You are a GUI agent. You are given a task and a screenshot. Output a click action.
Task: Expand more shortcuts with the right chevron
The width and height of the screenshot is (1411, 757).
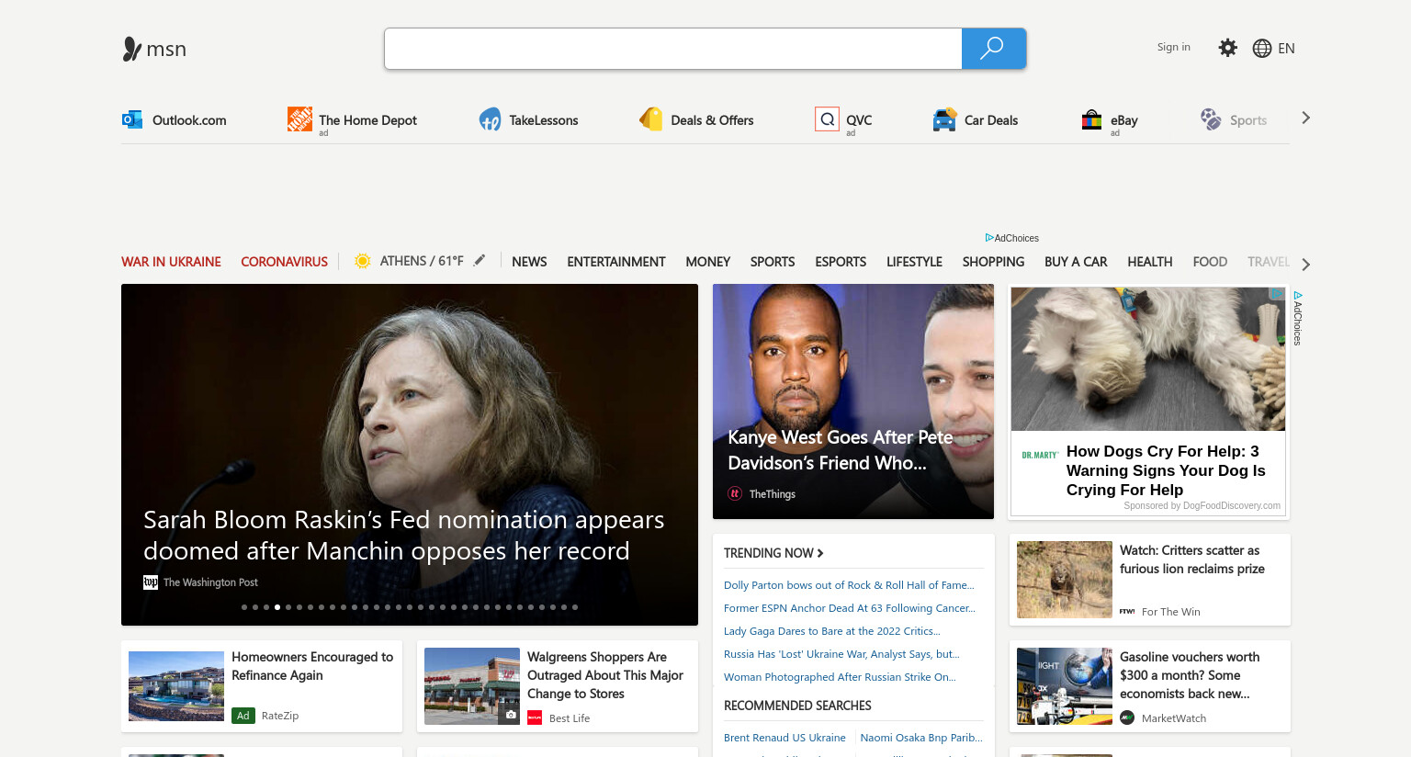[1305, 118]
